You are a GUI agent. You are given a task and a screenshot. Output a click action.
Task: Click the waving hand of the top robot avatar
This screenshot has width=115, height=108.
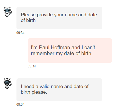[11, 13]
